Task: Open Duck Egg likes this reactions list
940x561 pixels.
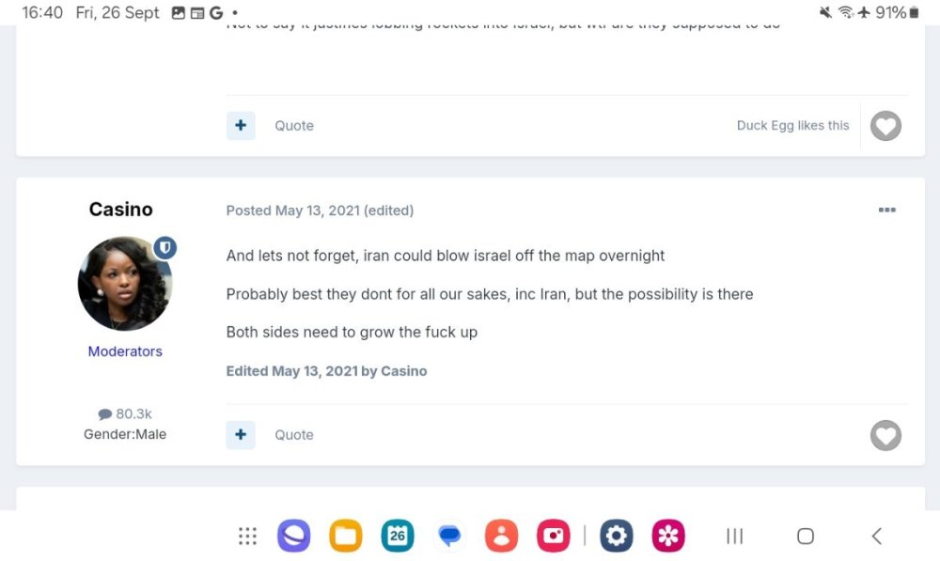Action: [792, 125]
